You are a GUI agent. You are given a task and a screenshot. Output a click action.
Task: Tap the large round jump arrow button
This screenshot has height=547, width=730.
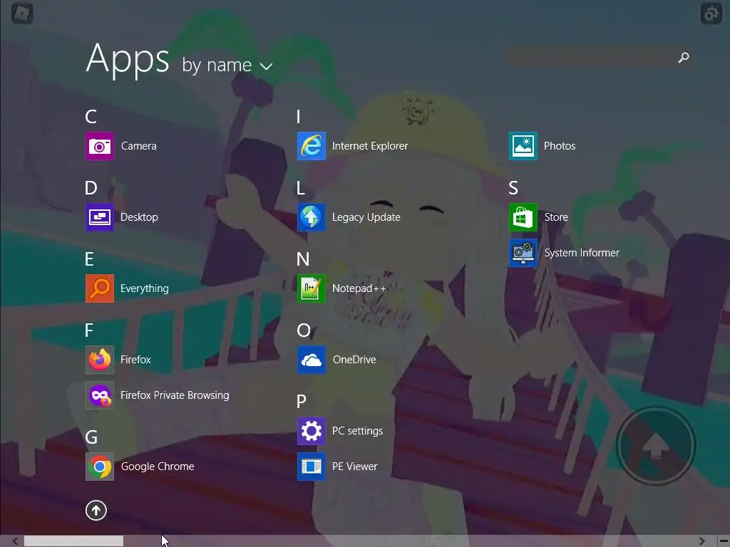pyautogui.click(x=656, y=446)
